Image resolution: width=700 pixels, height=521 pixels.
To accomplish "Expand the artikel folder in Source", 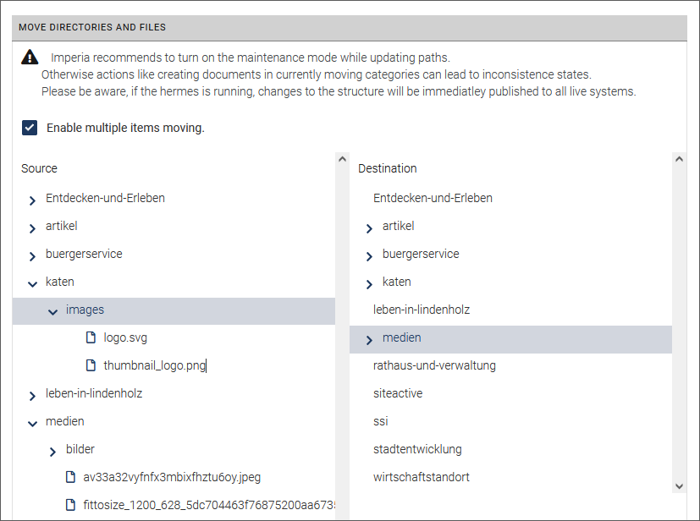I will coord(32,228).
